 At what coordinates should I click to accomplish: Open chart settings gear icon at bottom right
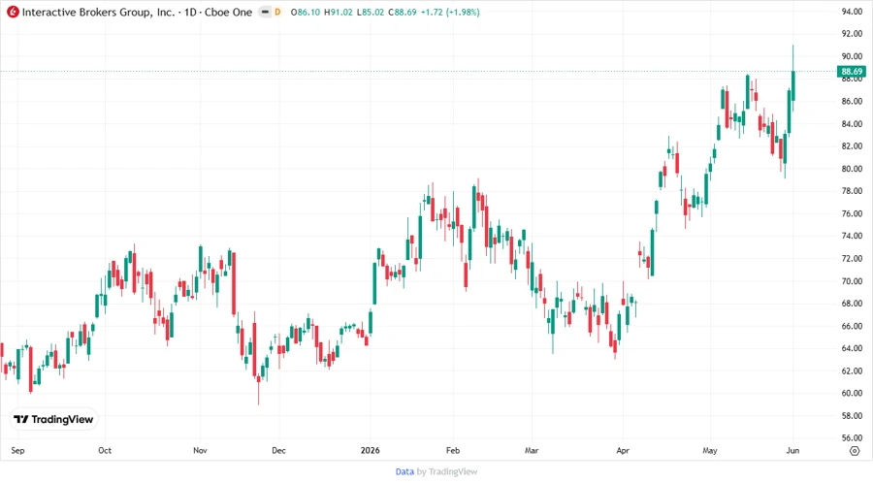click(x=855, y=451)
